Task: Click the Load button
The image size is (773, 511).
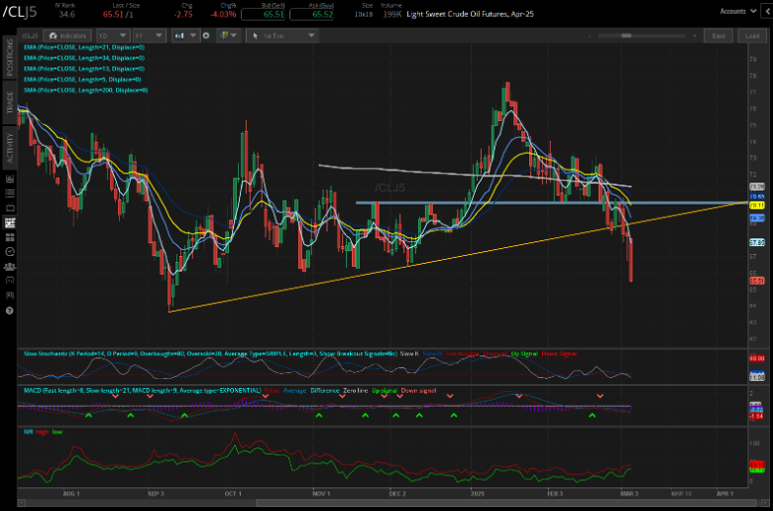Action: (752, 36)
